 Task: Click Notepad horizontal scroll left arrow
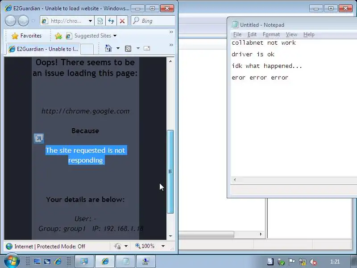tap(235, 180)
